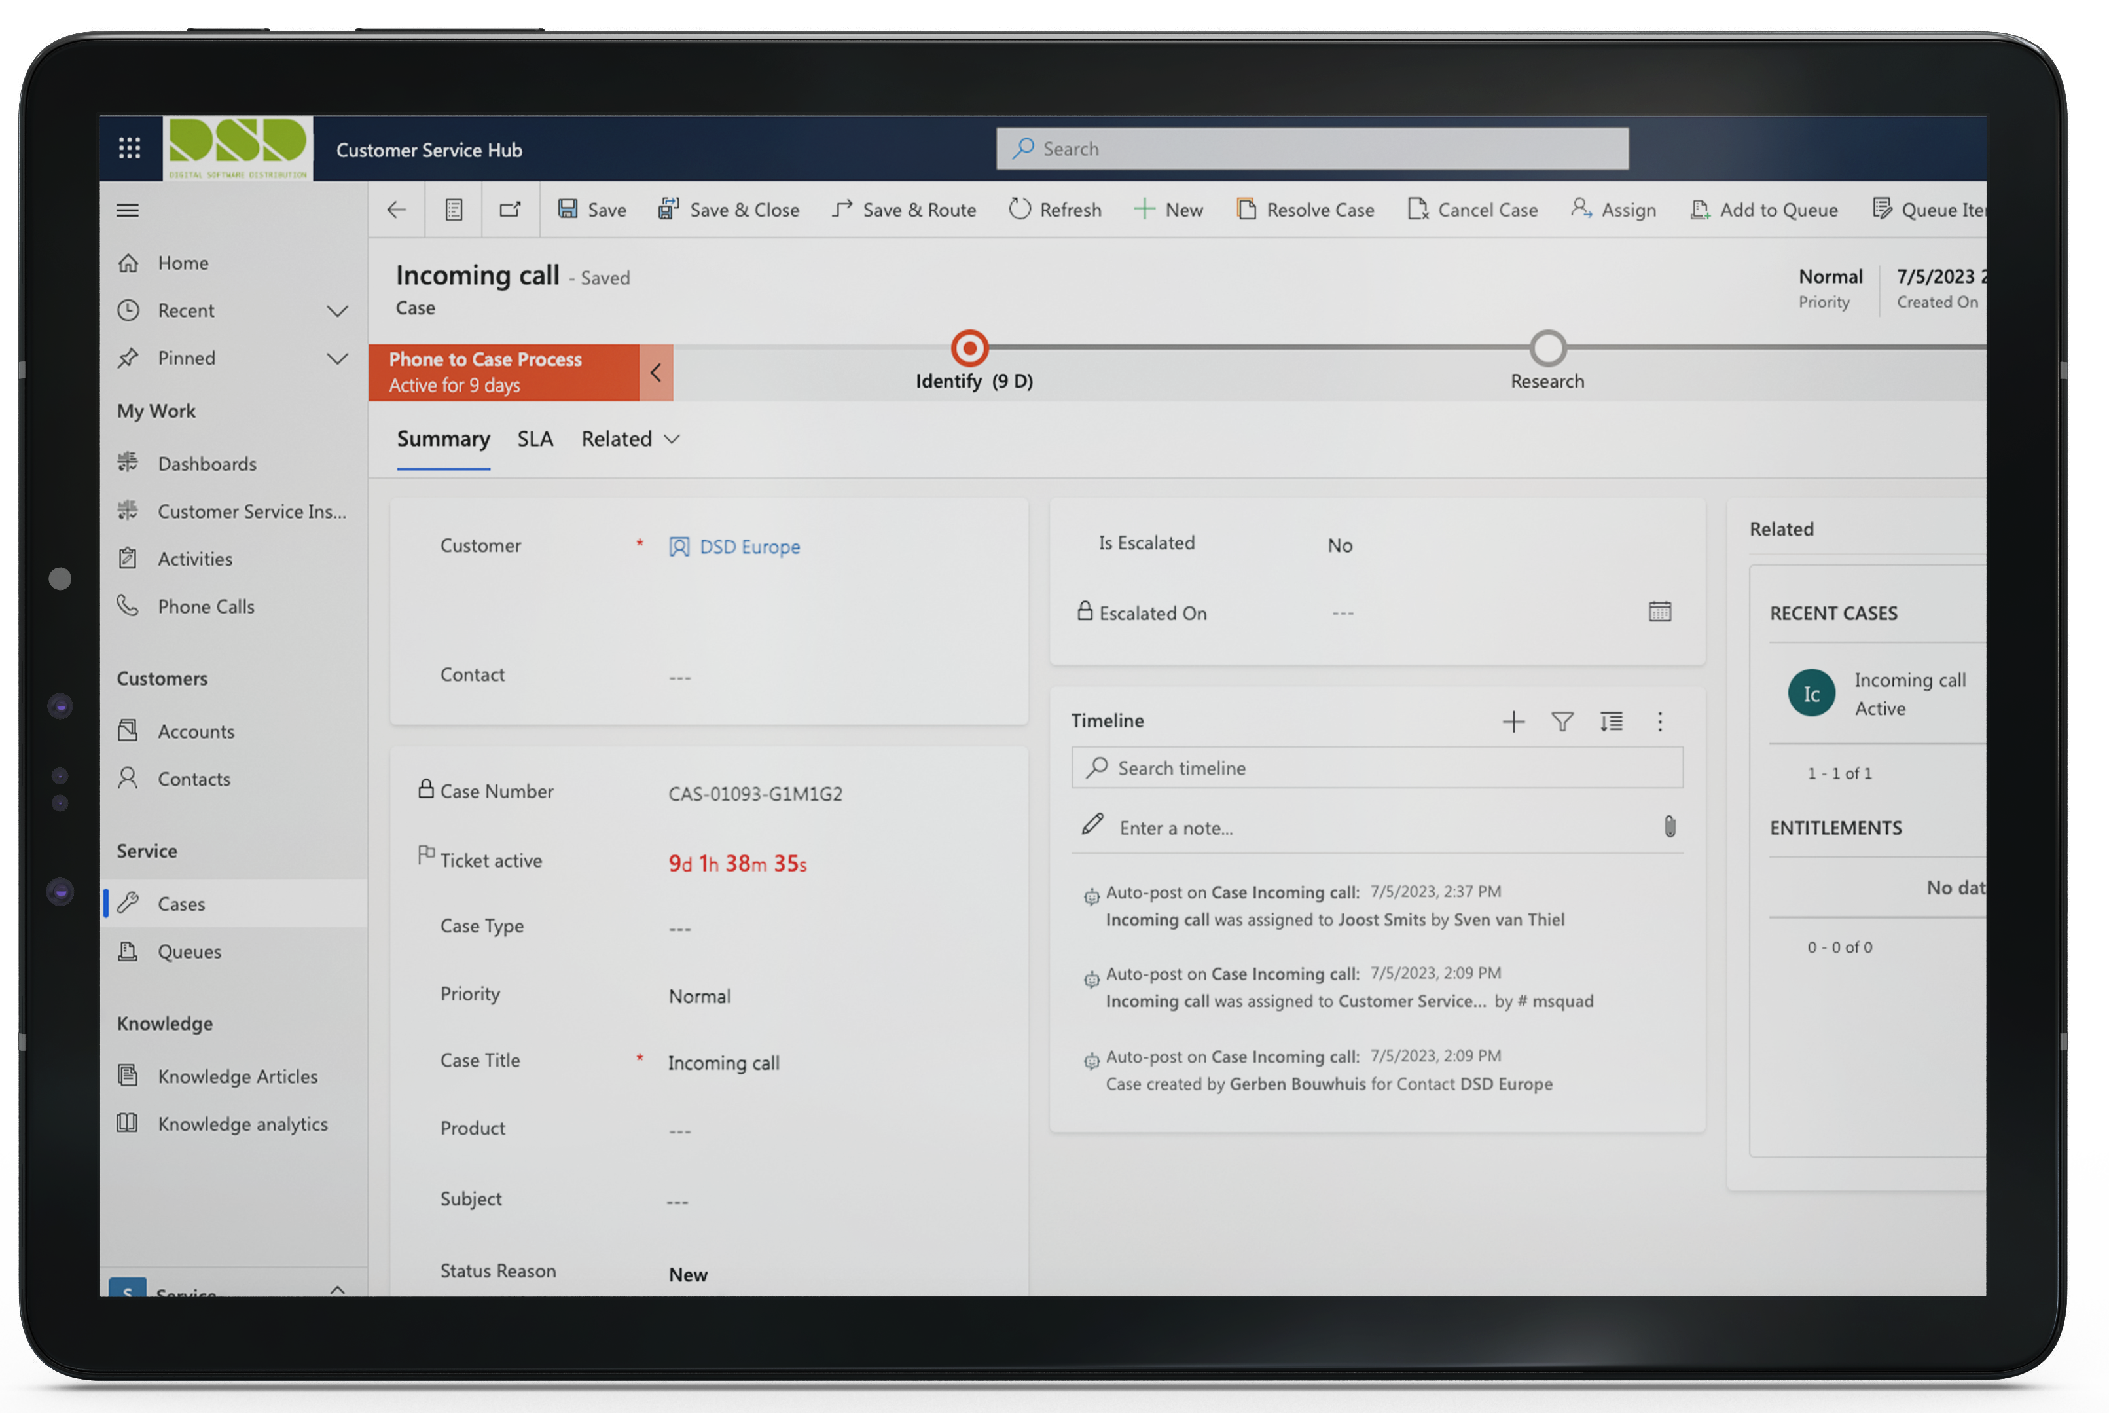Add a timeline record with plus icon
The width and height of the screenshot is (2109, 1413).
click(x=1513, y=722)
